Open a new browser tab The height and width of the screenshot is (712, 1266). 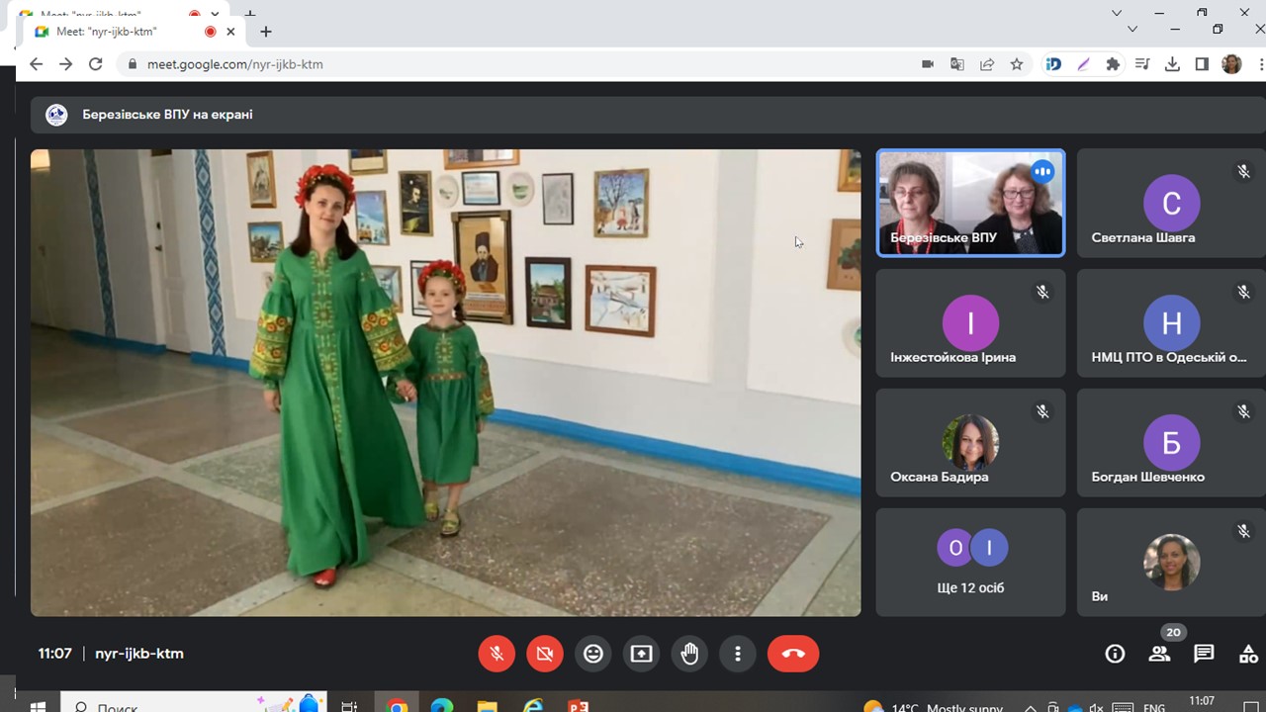266,32
